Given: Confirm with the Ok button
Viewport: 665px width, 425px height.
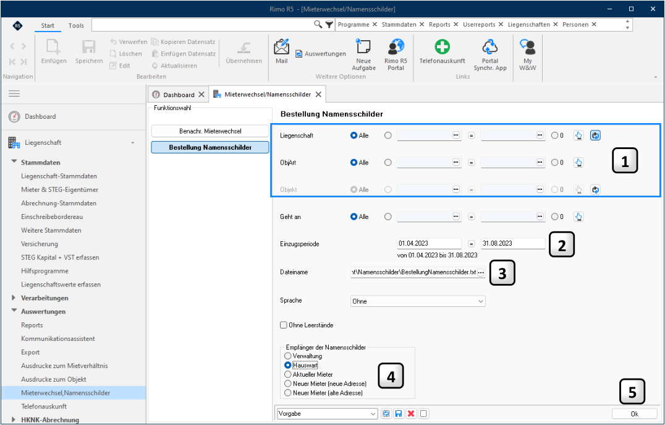Looking at the screenshot, I should pos(635,414).
